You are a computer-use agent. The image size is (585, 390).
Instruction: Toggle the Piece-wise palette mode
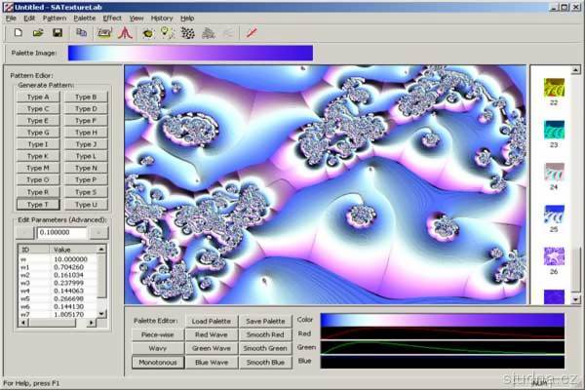point(158,334)
